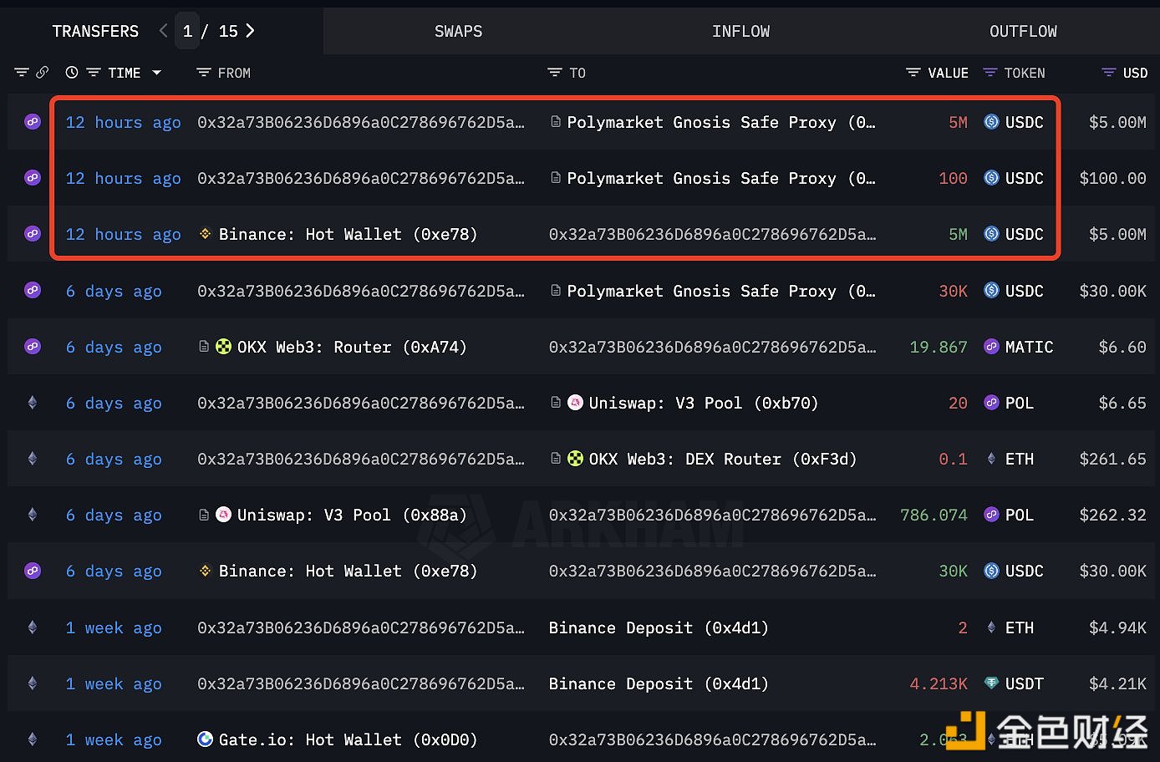The height and width of the screenshot is (762, 1160).
Task: Open recipient address on MATIC row
Action: click(712, 347)
